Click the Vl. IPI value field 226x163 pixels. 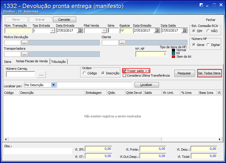(99, 149)
